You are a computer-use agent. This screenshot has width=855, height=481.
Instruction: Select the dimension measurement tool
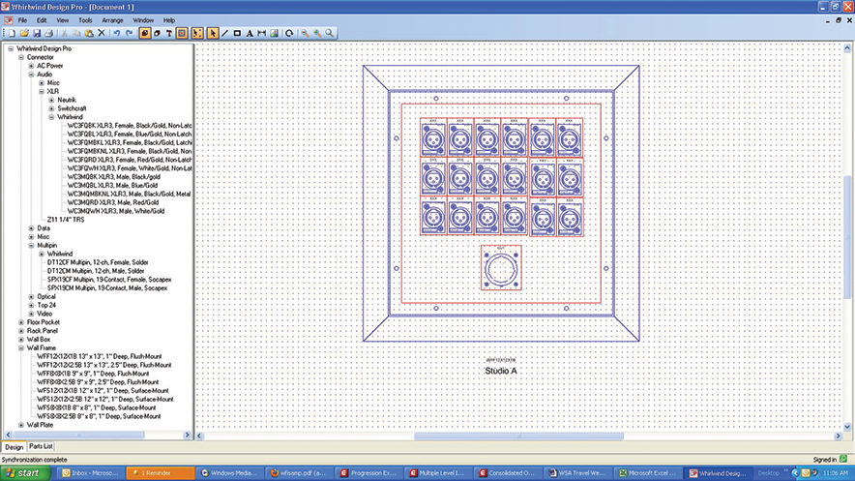[262, 33]
